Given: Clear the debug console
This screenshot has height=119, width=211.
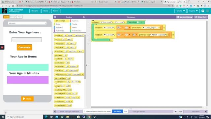Looking at the screenshot, I should [178, 112].
